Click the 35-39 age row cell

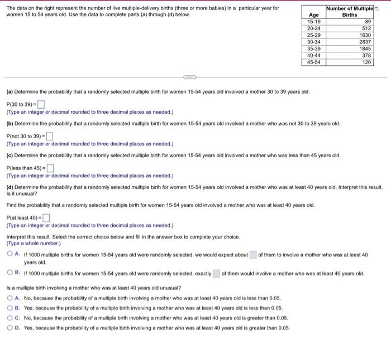(x=314, y=48)
